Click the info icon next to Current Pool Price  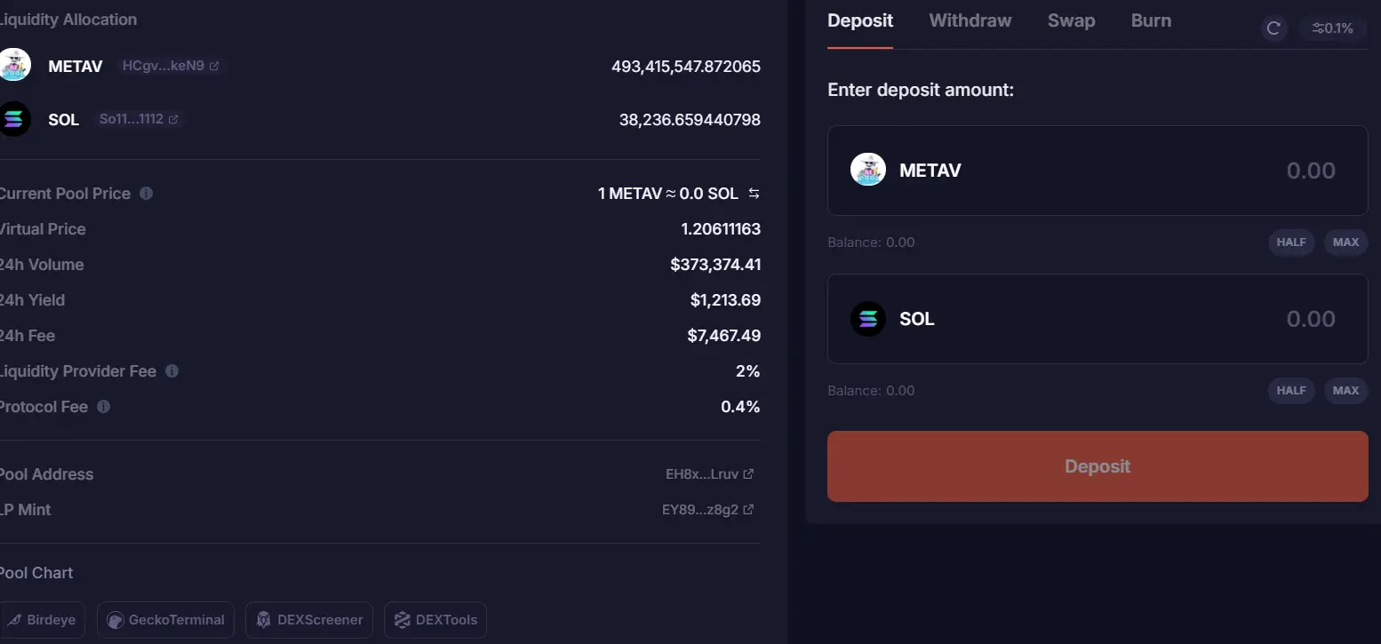[x=147, y=193]
